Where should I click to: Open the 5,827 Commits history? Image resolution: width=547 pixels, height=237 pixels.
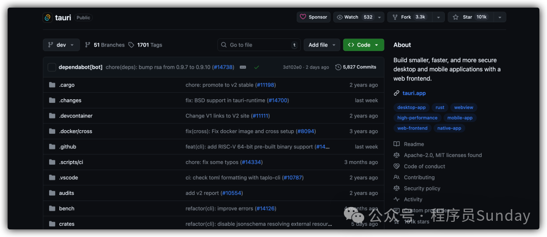click(x=356, y=67)
